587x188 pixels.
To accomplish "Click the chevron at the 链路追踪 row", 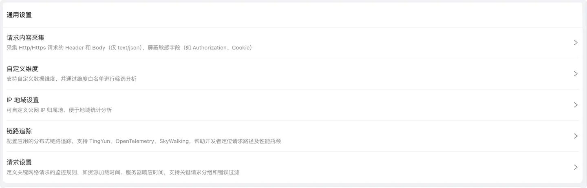I will tap(576, 136).
